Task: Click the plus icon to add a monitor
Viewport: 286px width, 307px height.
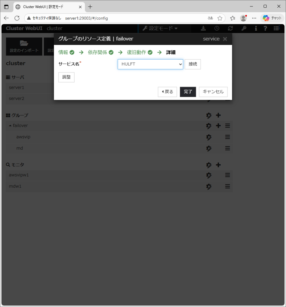Action: (x=218, y=165)
